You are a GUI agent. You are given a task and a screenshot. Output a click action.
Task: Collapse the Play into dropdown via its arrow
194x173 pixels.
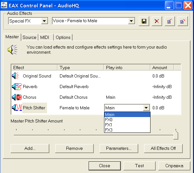[146, 108]
